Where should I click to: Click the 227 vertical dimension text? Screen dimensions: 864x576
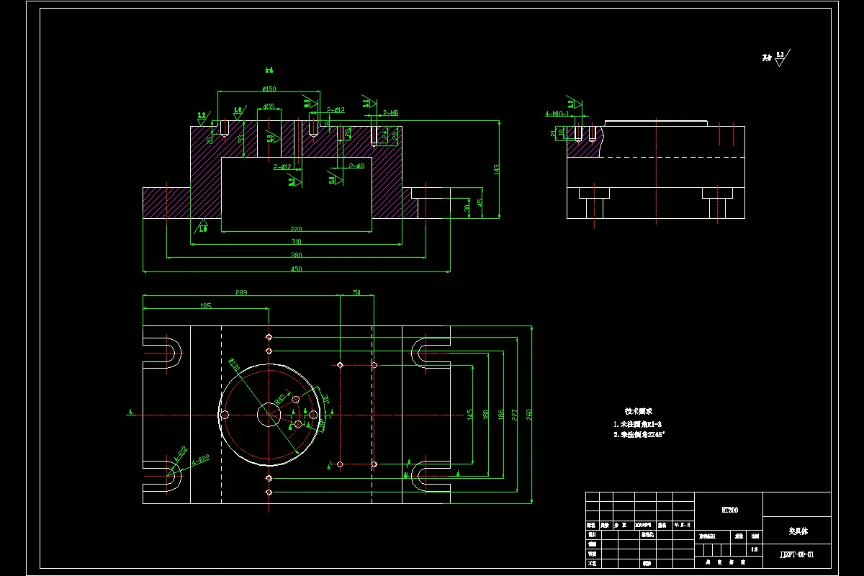click(x=514, y=414)
